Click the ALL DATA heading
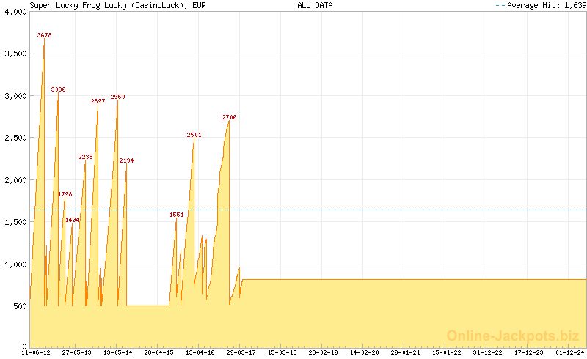This screenshot has width=587, height=359. pos(315,5)
